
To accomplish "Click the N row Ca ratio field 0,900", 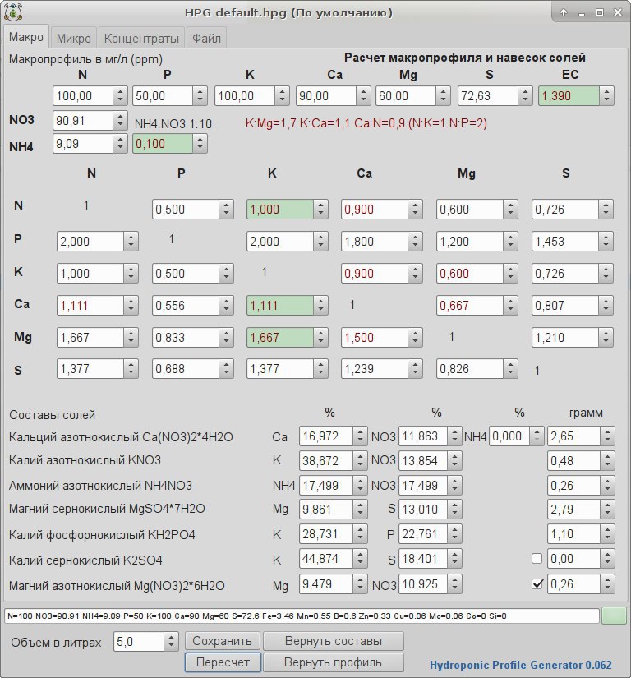I will click(375, 210).
